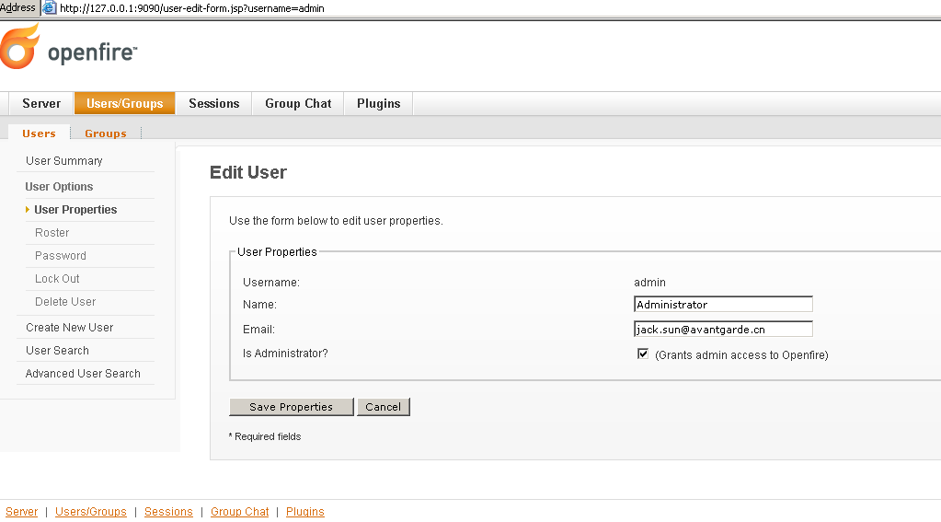The width and height of the screenshot is (941, 522).
Task: Switch to the Group Chat tab
Action: click(298, 103)
